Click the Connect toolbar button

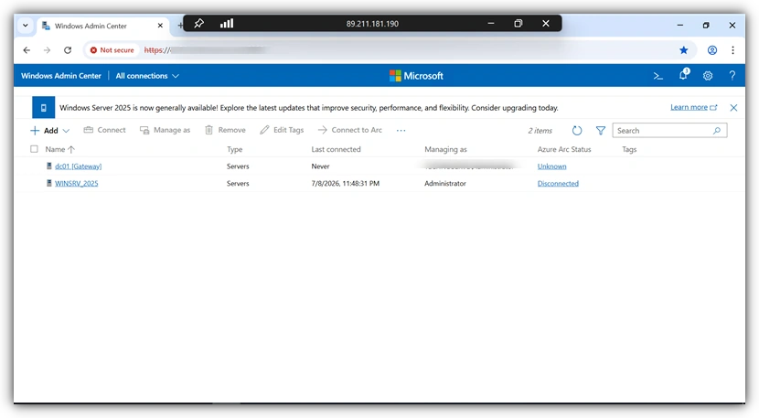104,130
